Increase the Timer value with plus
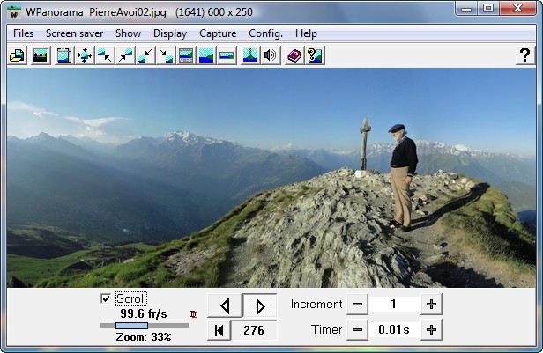The width and height of the screenshot is (543, 353). coord(431,330)
